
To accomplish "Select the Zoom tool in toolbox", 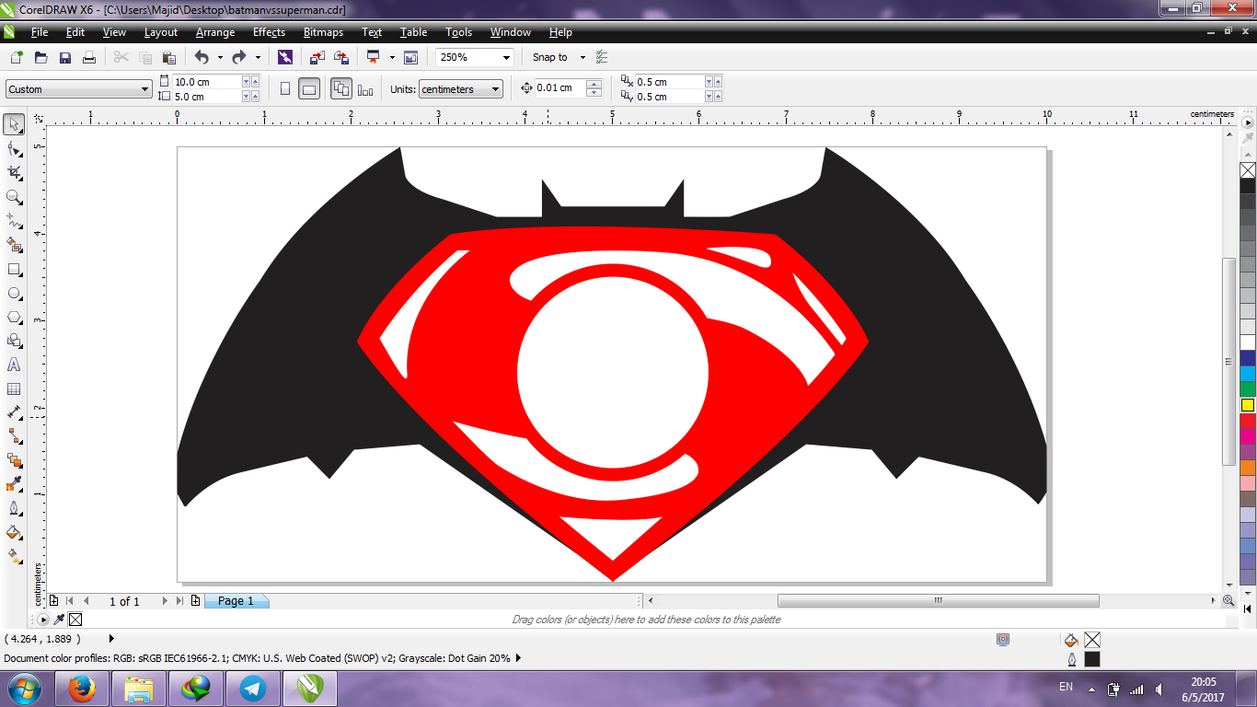I will (14, 197).
